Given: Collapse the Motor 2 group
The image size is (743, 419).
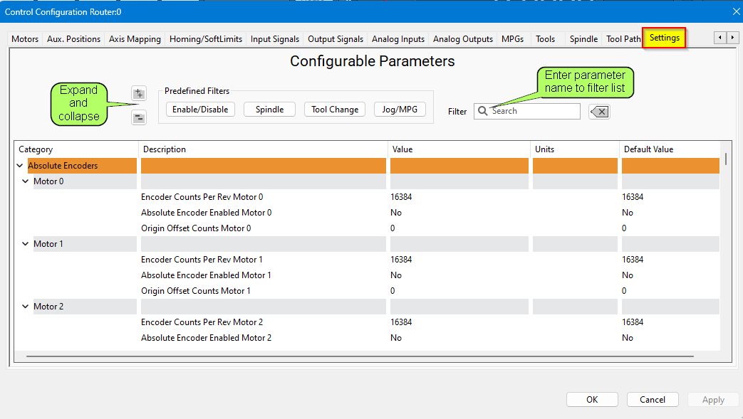Looking at the screenshot, I should (x=26, y=307).
